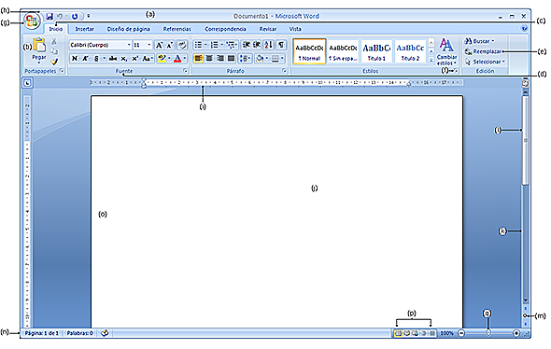Viewport: 551px width, 349px height.
Task: Click the Reemplazar button
Action: (x=483, y=51)
